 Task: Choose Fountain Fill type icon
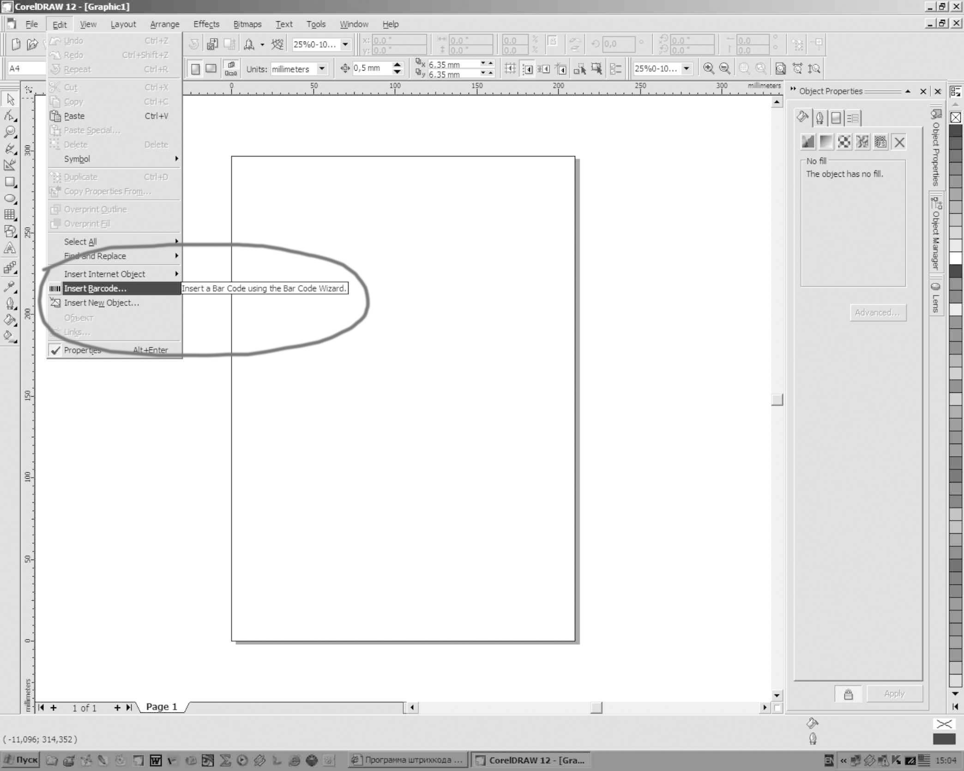(x=826, y=142)
